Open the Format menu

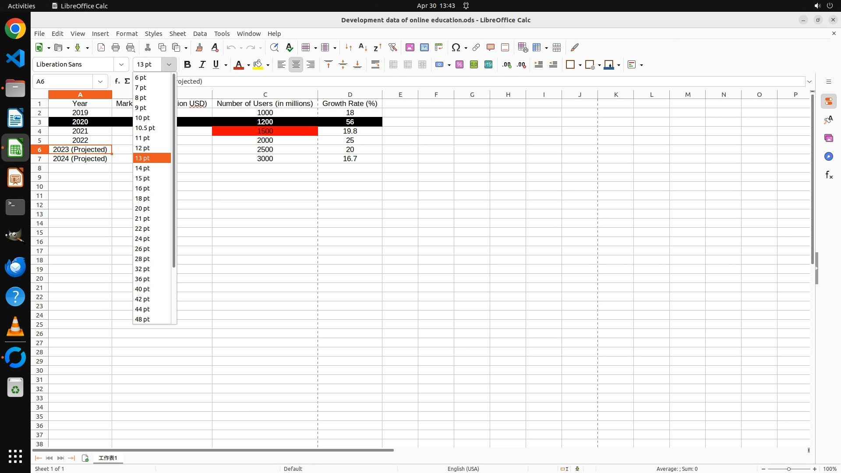pyautogui.click(x=127, y=34)
